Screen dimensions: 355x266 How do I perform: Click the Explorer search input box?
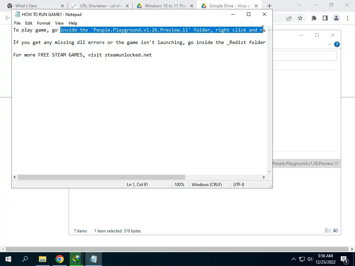click(x=304, y=56)
